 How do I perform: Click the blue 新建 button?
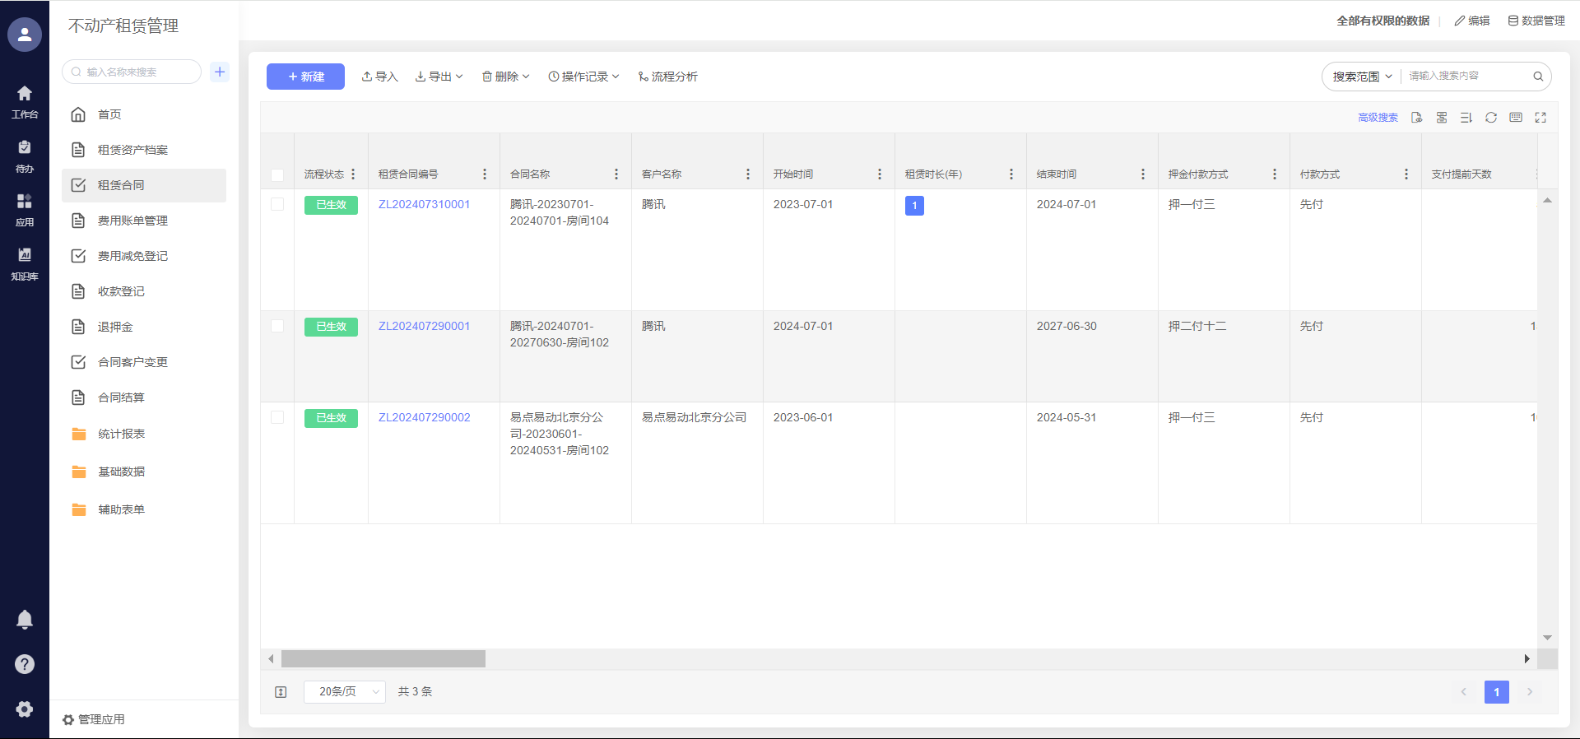coord(305,77)
